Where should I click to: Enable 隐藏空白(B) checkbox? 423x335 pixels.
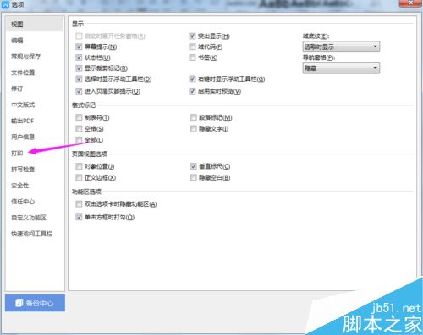[x=193, y=177]
